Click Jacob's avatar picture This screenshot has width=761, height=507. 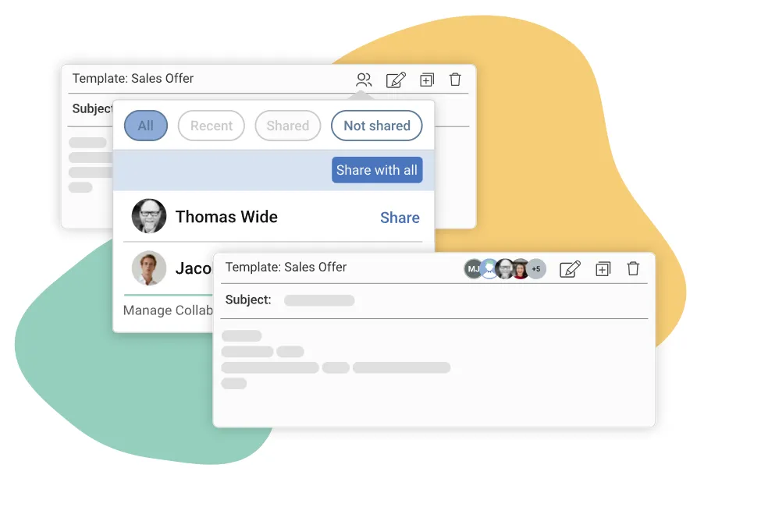149,269
